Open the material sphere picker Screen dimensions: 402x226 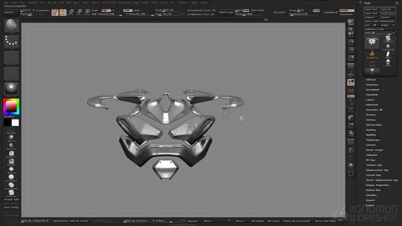[x=12, y=89]
